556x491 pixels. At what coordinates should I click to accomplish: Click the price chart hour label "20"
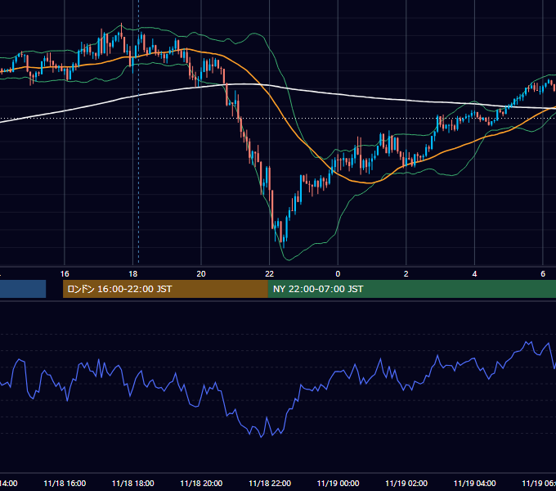coord(201,274)
